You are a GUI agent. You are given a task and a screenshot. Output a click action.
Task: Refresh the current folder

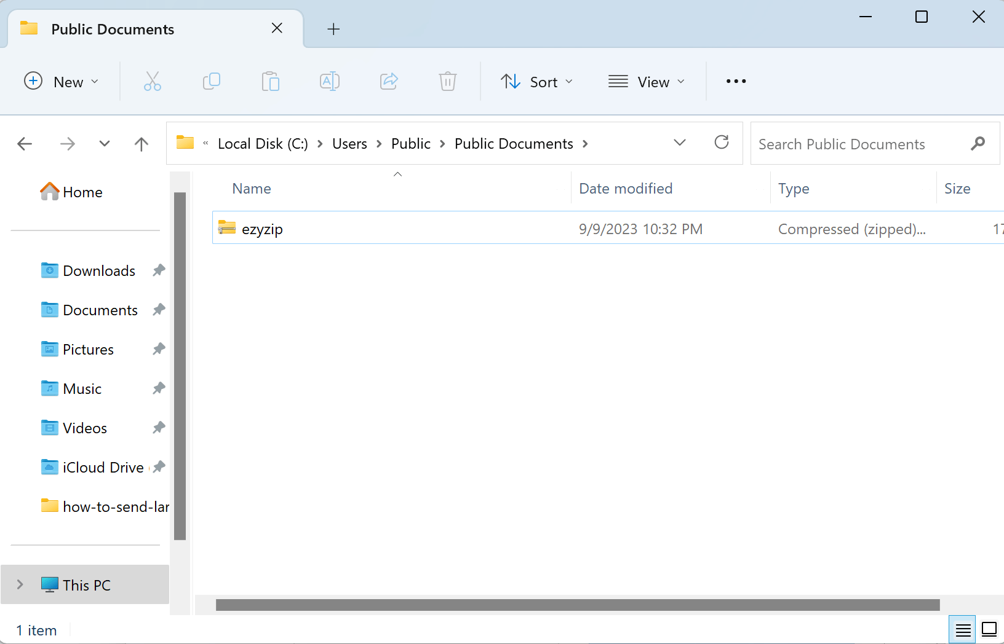(722, 143)
